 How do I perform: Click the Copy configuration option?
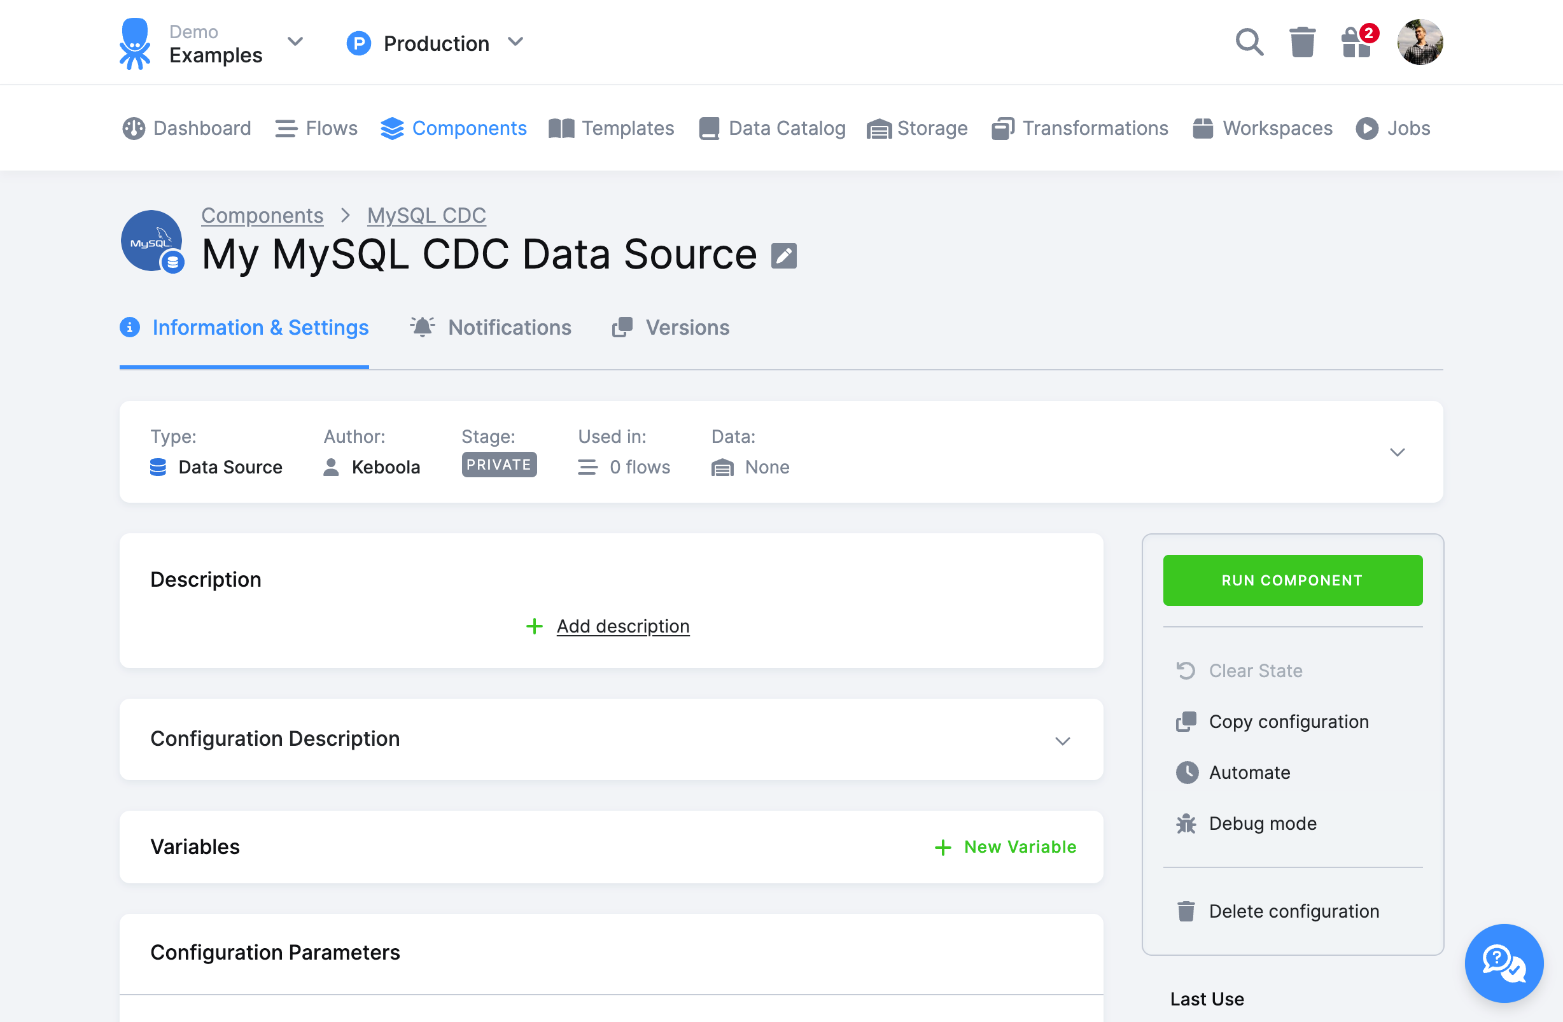point(1289,721)
